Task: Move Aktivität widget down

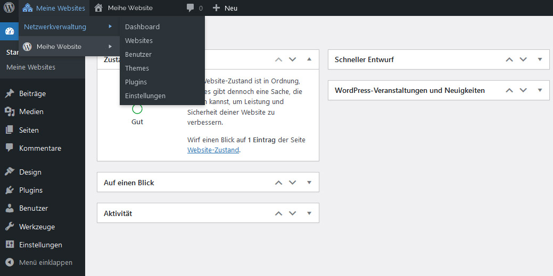Action: 292,213
